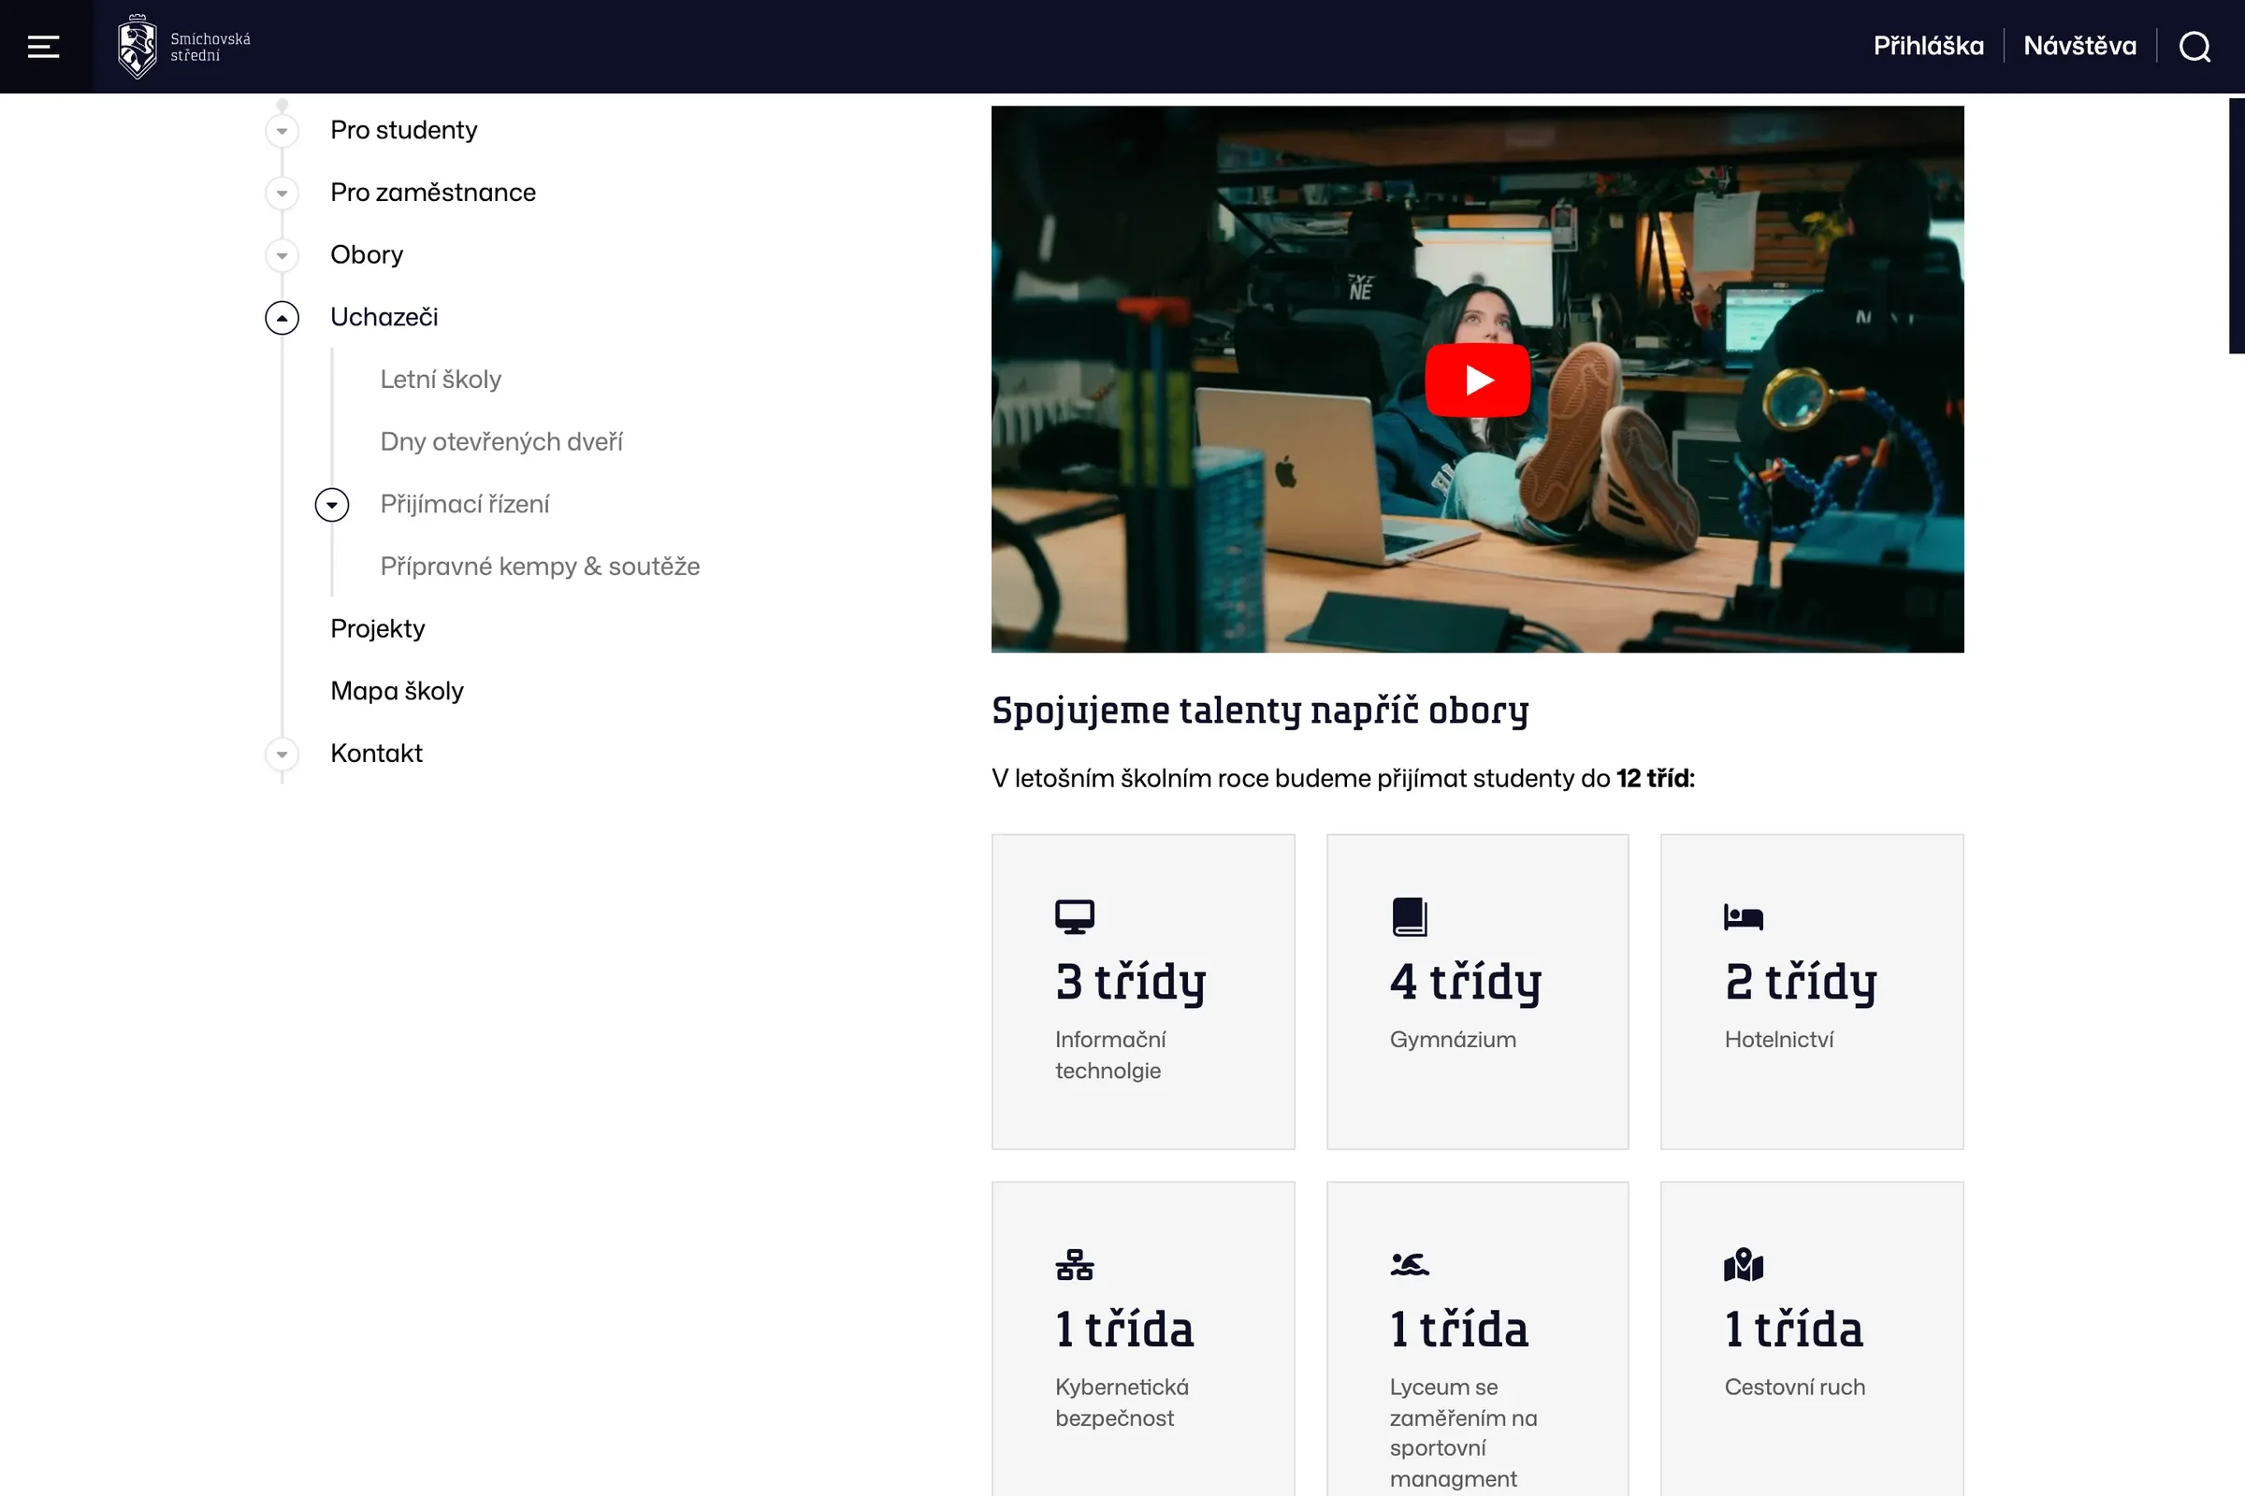Click the monitor icon for Informační technologie
2245x1496 pixels.
pyautogui.click(x=1074, y=917)
